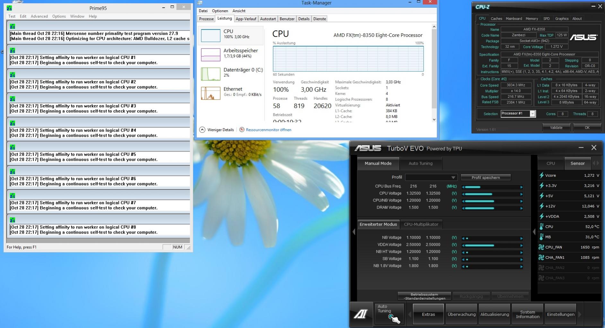This screenshot has width=605, height=328.
Task: Increase NB Voltage with the right arrow
Action: (522, 238)
